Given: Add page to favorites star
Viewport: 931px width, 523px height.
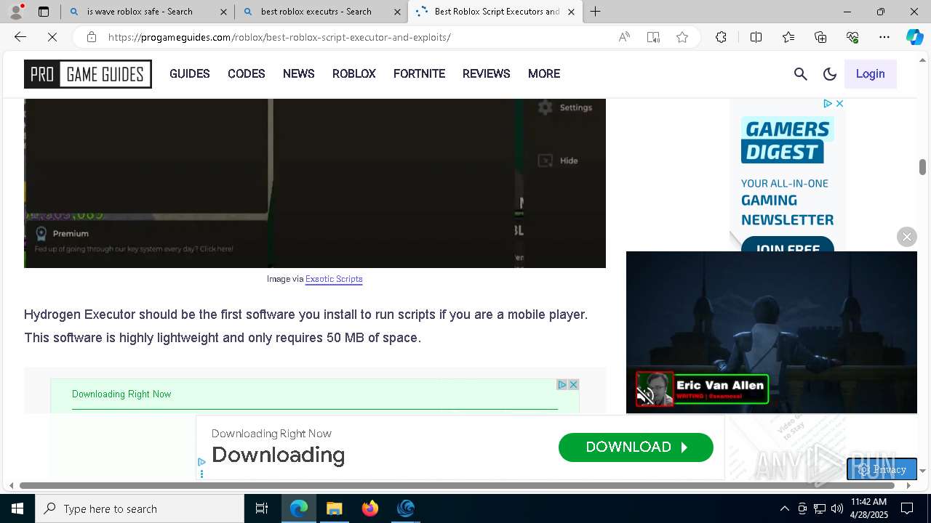Looking at the screenshot, I should [682, 37].
